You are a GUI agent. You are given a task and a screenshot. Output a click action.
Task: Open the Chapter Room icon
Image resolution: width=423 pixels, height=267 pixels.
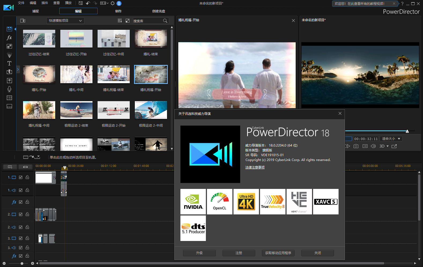pos(9,98)
